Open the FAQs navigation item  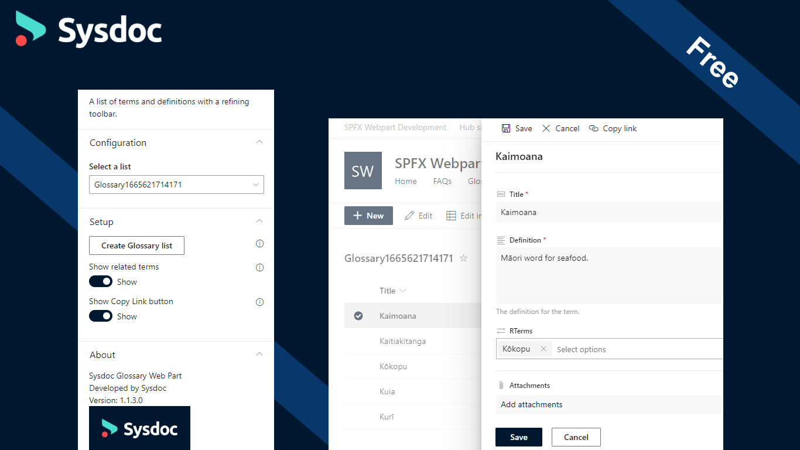click(x=442, y=181)
